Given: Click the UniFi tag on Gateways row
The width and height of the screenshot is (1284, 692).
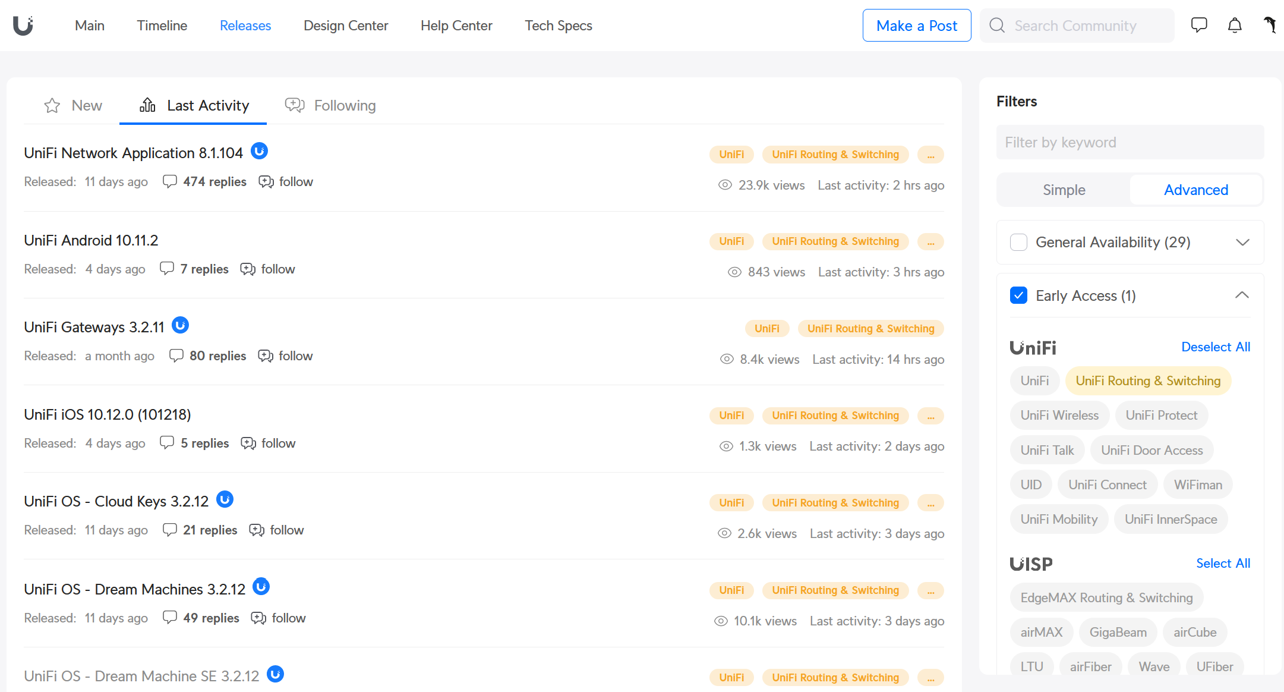Looking at the screenshot, I should point(766,329).
